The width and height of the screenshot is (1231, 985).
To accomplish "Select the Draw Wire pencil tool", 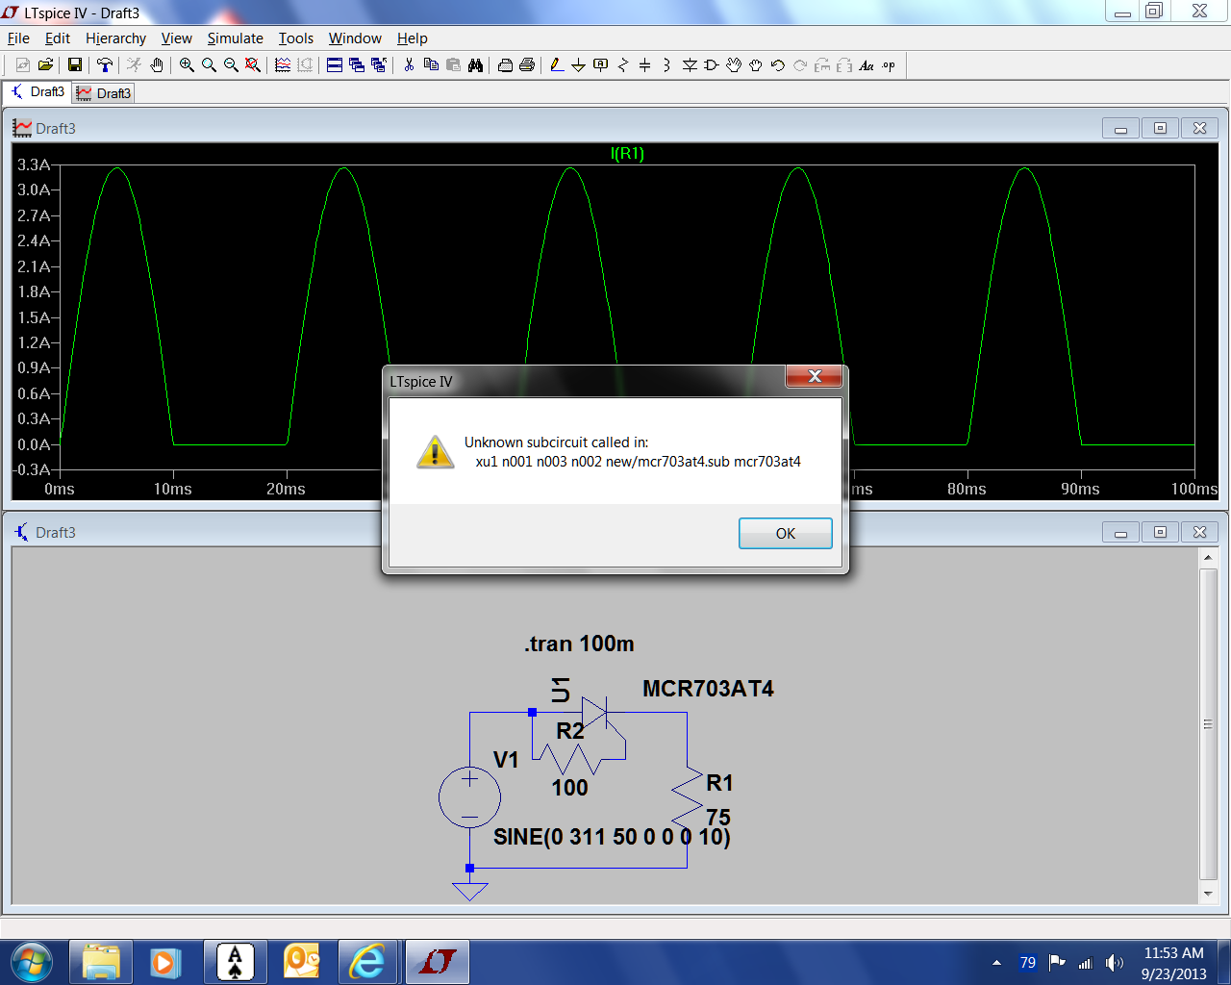I will click(557, 65).
